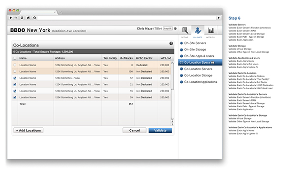Click the browser forward arrow
Screen dimensions: 295x190
(x=16, y=18)
